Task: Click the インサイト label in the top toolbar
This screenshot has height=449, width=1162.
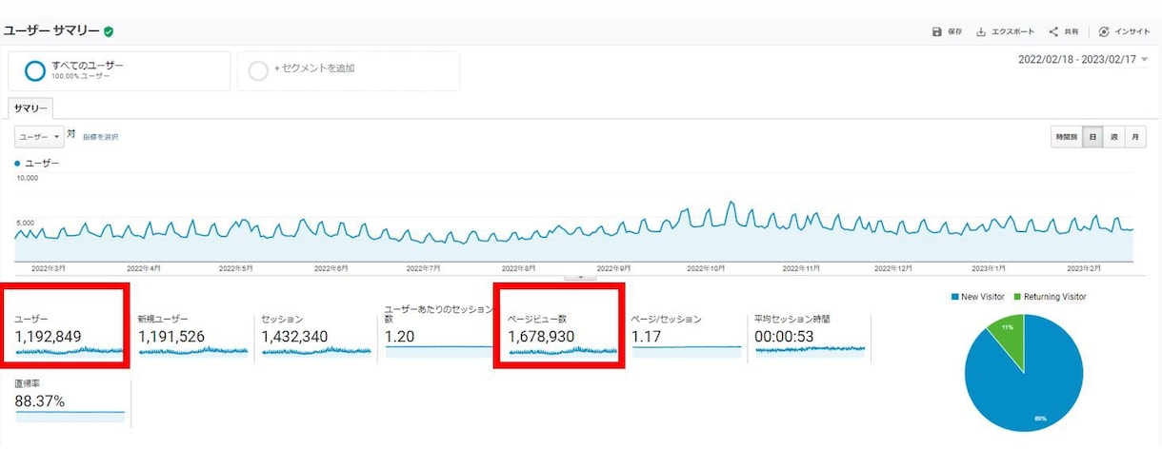Action: 1132,31
